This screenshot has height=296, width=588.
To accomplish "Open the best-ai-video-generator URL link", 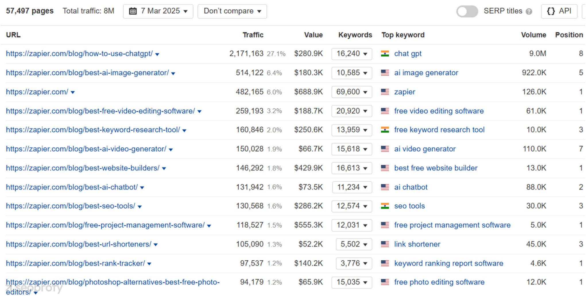I will [86, 149].
